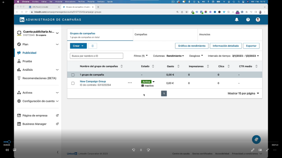Click the Exportar button
Image resolution: width=282 pixels, height=158 pixels.
(x=251, y=46)
